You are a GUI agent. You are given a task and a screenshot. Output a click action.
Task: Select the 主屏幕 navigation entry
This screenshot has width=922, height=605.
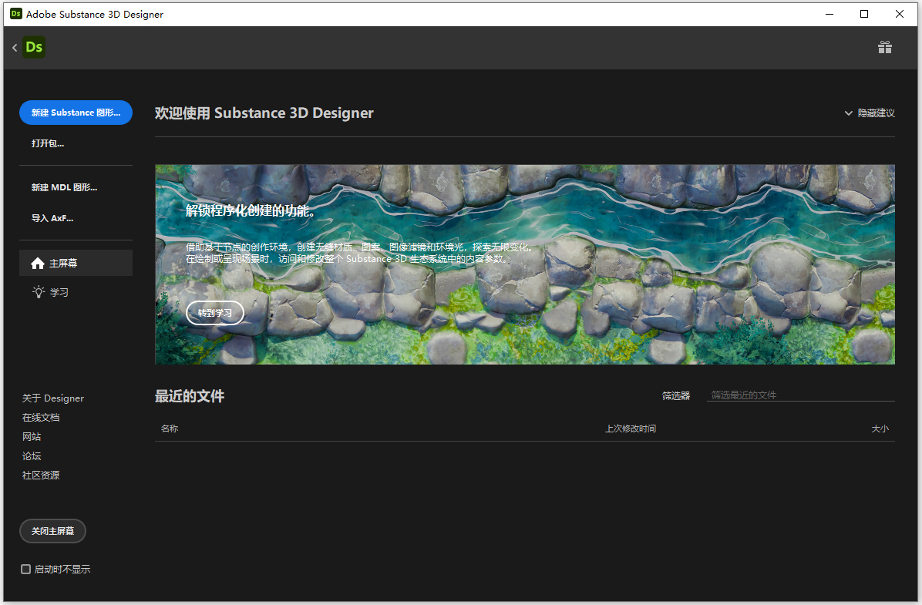point(62,263)
